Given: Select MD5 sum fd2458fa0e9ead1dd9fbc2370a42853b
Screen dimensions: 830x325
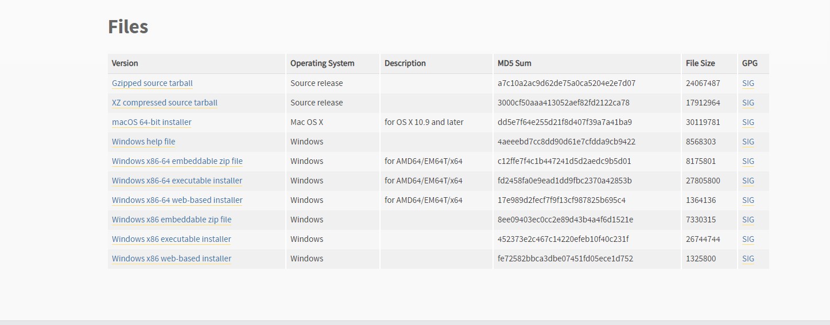Looking at the screenshot, I should pos(565,181).
